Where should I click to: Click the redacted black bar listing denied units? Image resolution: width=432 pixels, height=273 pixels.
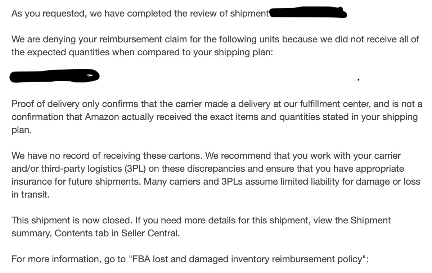tap(55, 76)
